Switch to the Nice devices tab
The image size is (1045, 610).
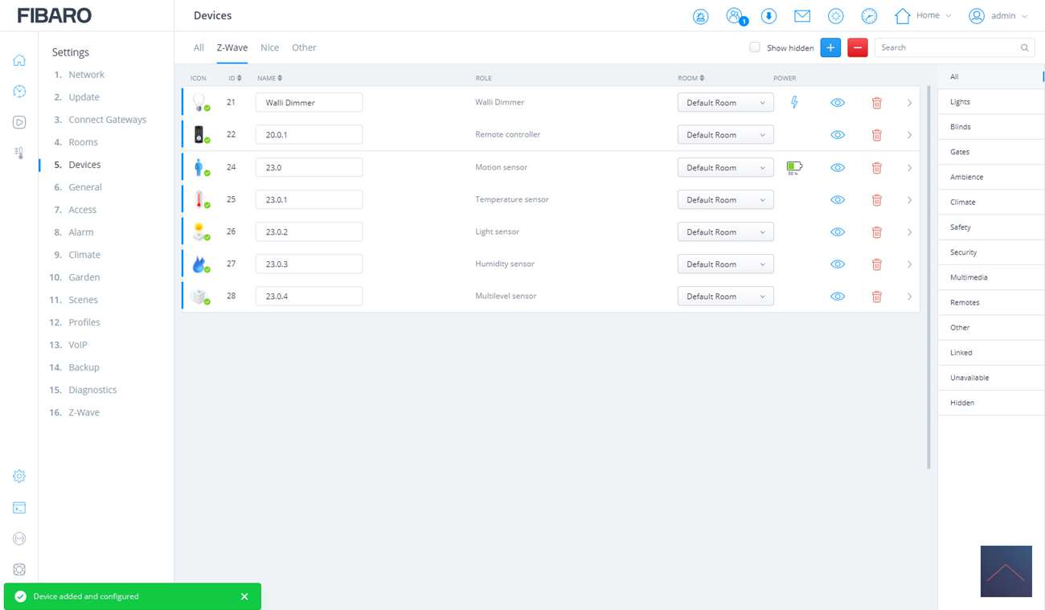pyautogui.click(x=269, y=47)
